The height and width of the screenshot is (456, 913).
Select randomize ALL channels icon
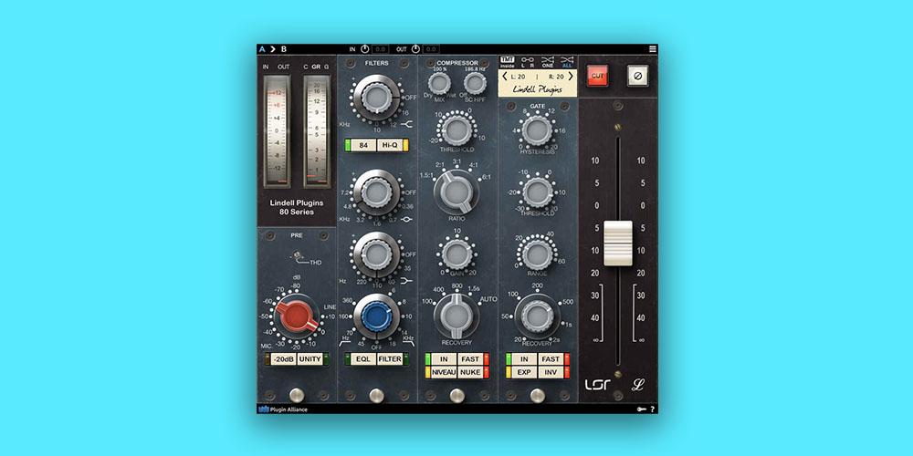coord(567,62)
